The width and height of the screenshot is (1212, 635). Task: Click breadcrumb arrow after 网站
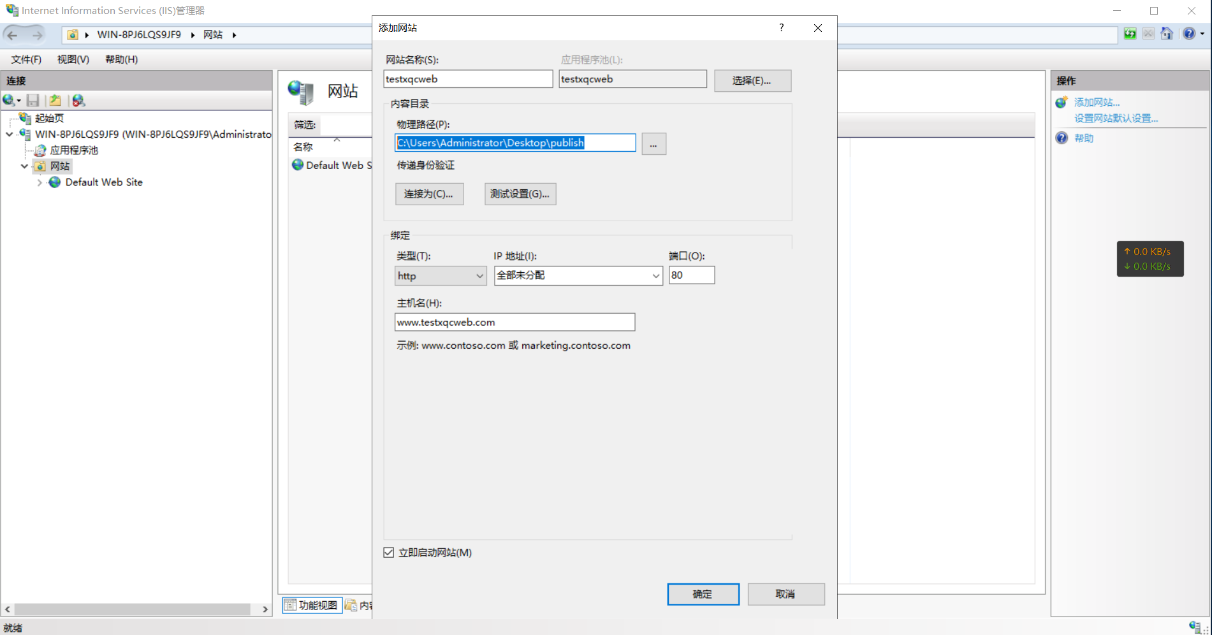pos(234,35)
